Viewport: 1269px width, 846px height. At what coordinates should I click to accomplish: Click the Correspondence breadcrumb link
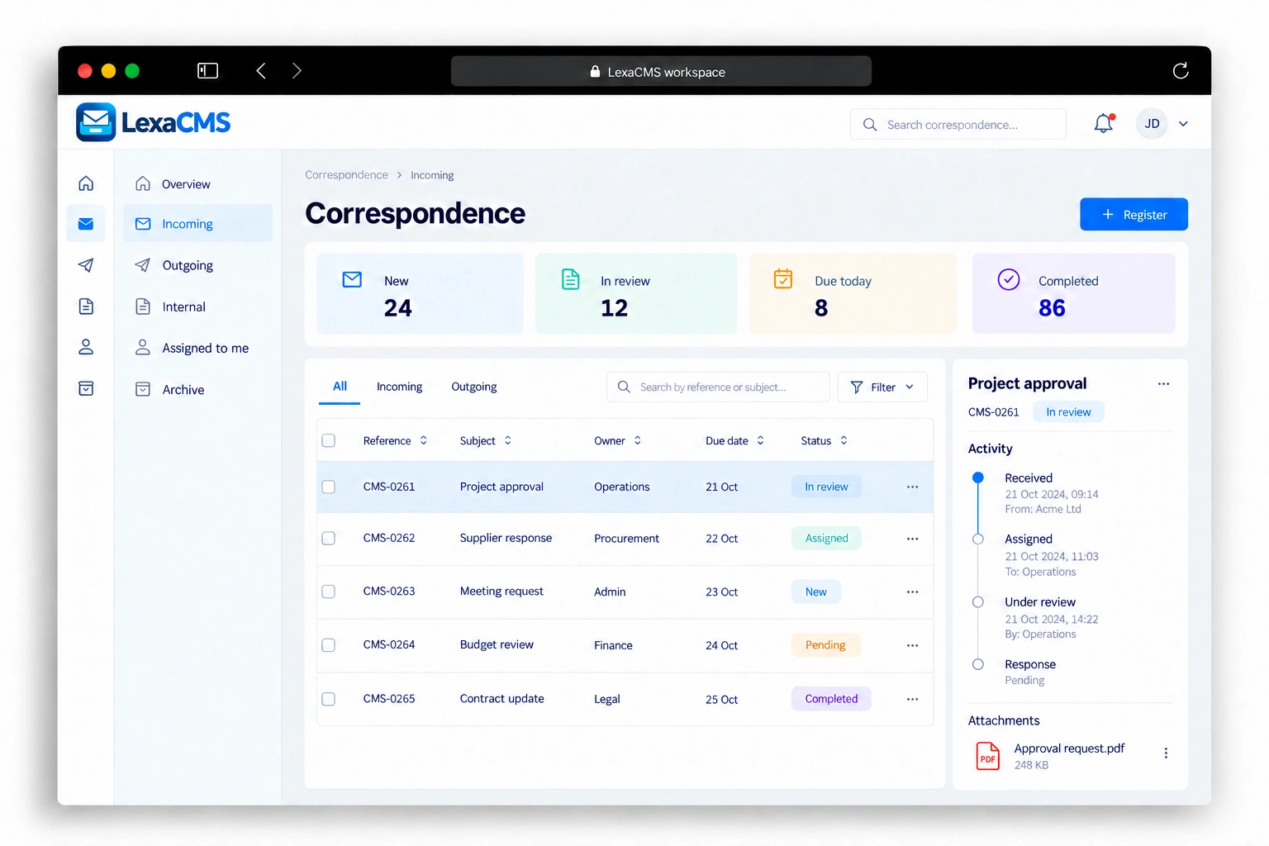click(346, 175)
